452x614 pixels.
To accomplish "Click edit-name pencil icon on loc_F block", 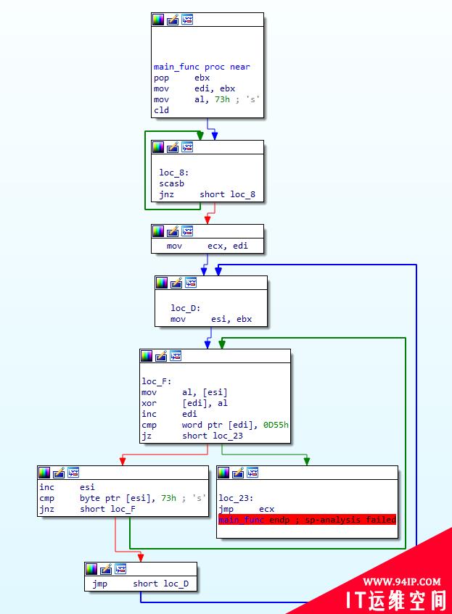I will click(161, 356).
